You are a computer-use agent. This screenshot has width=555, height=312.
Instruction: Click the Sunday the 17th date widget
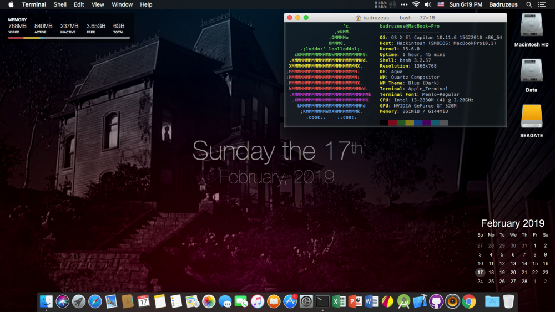[x=277, y=151]
